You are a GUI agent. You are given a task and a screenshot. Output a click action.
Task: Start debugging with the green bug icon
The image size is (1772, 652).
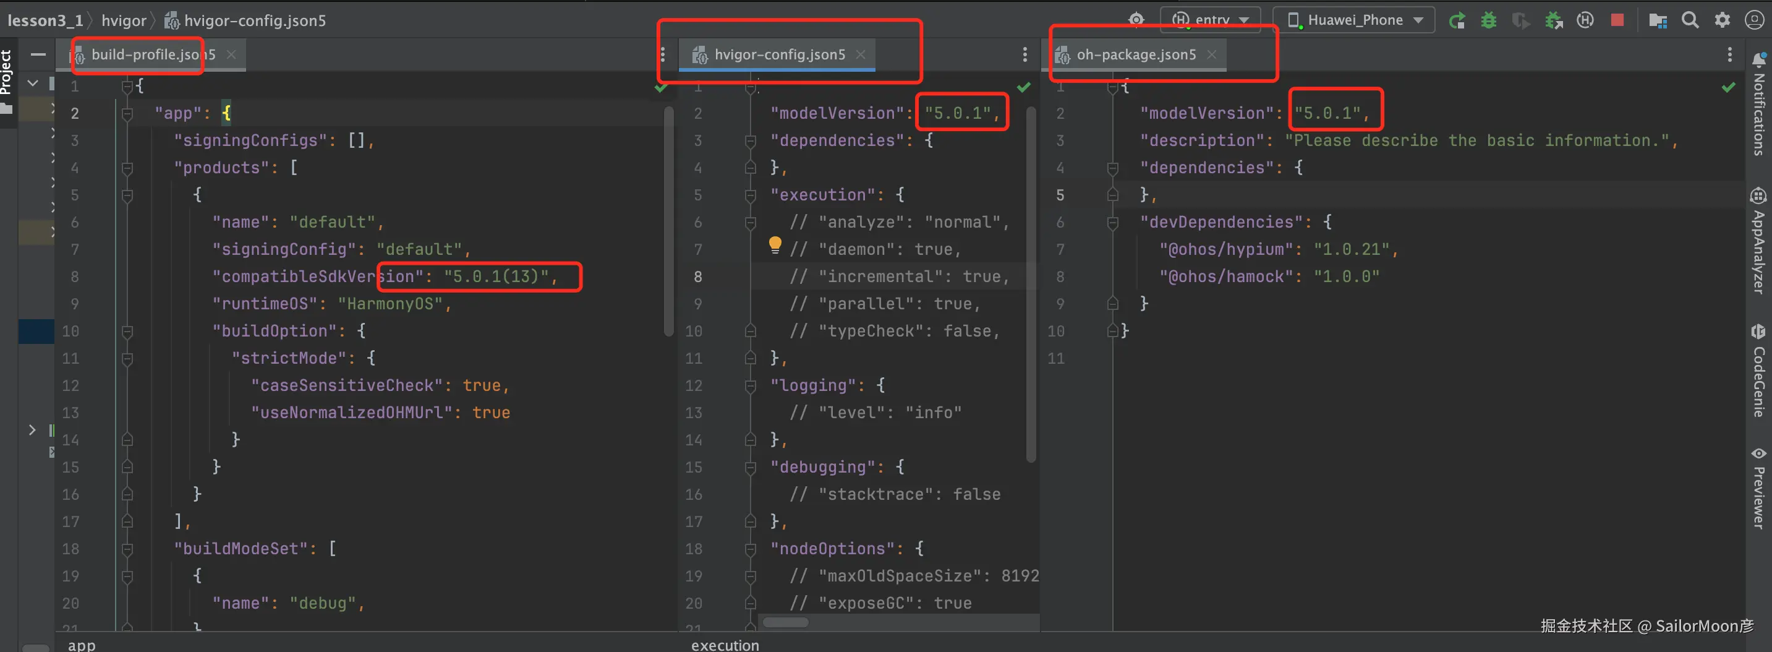pyautogui.click(x=1489, y=20)
